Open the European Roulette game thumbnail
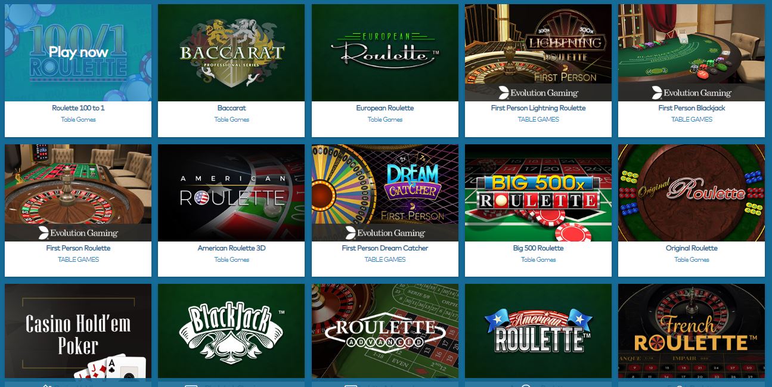Screen dimensions: 772x387 tap(385, 52)
